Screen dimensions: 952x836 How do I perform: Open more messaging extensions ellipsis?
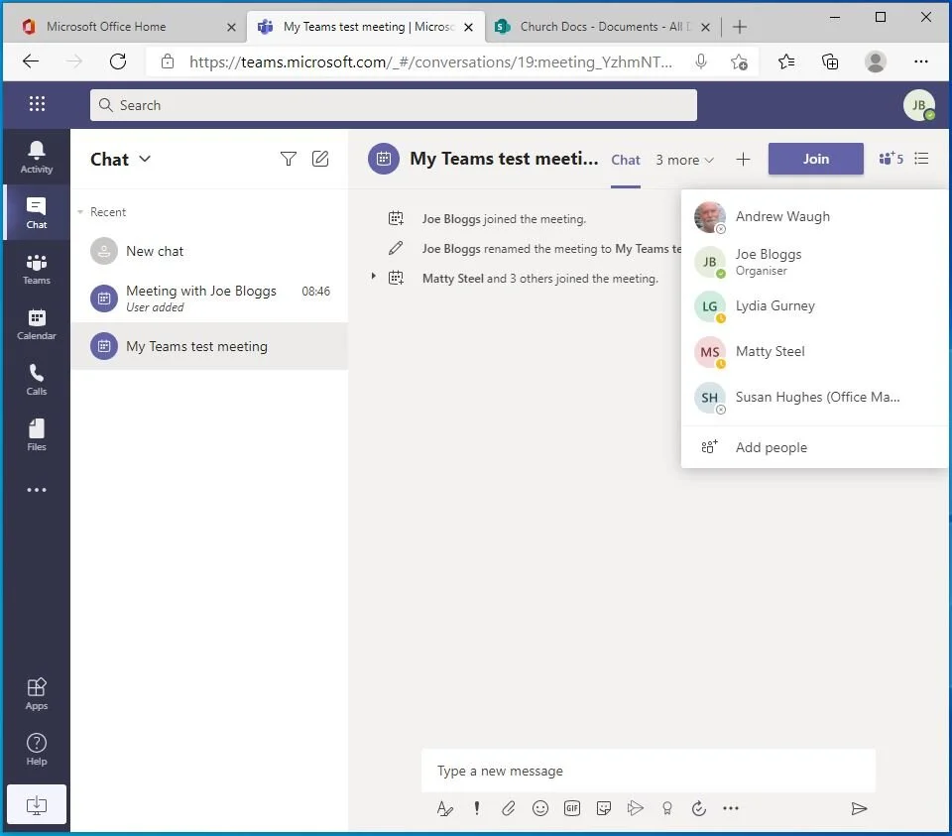[731, 808]
